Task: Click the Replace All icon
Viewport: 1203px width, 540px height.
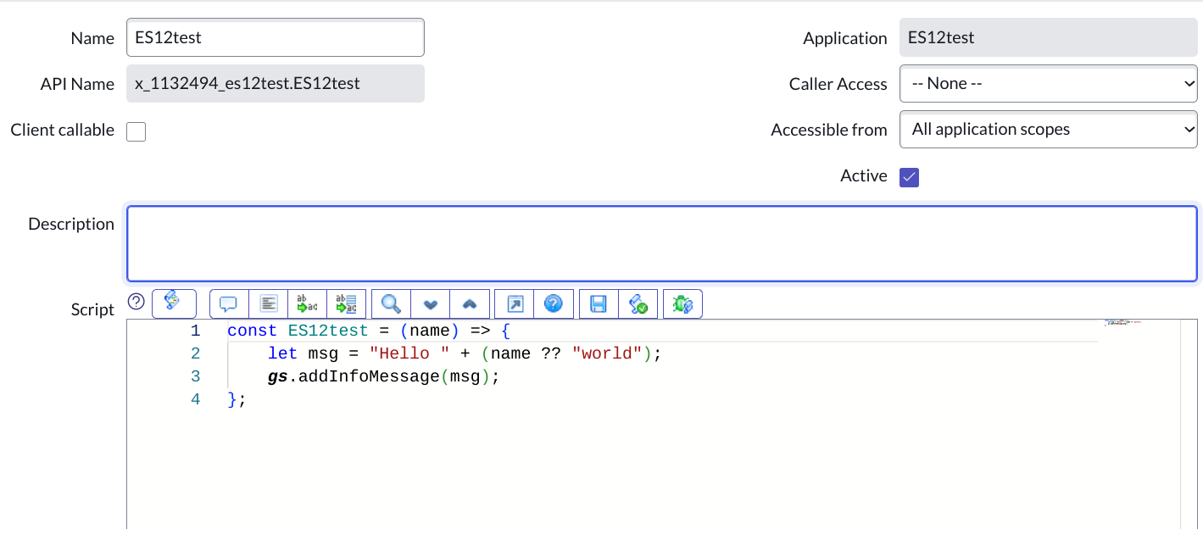Action: pos(345,303)
